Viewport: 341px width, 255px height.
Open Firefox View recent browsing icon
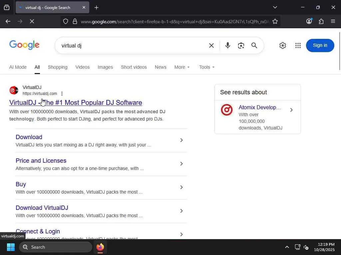(x=7, y=7)
